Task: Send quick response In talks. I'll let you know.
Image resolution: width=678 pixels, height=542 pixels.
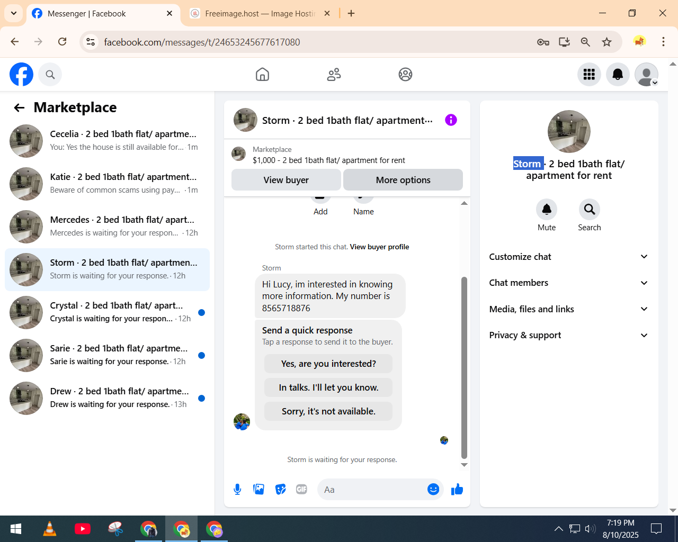Action: (x=328, y=387)
